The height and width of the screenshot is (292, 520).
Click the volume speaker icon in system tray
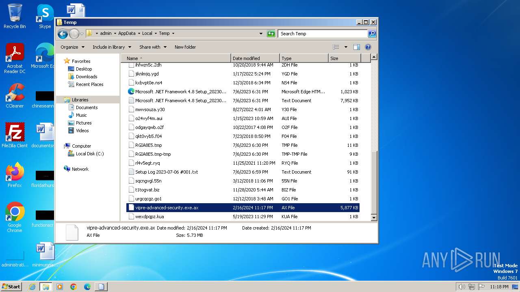pyautogui.click(x=461, y=287)
